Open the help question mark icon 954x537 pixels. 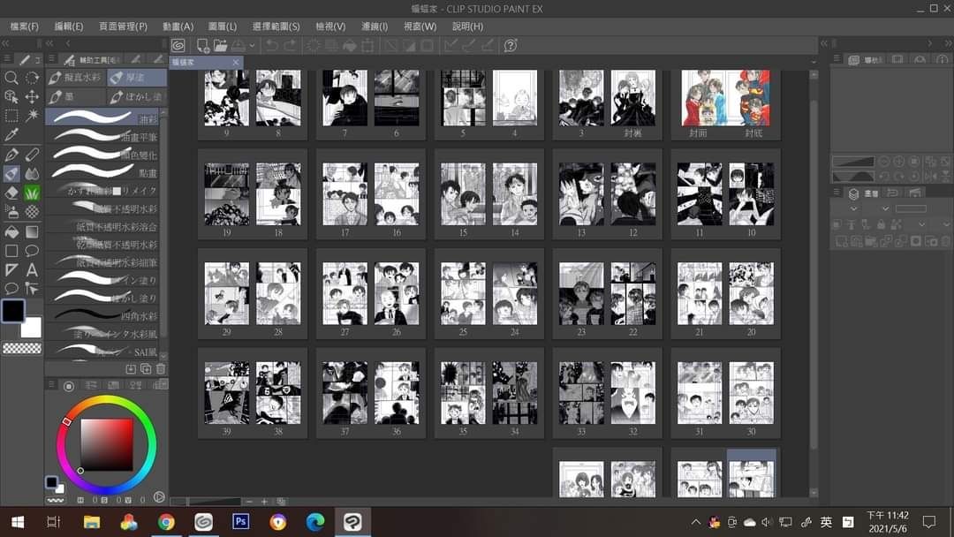[511, 46]
